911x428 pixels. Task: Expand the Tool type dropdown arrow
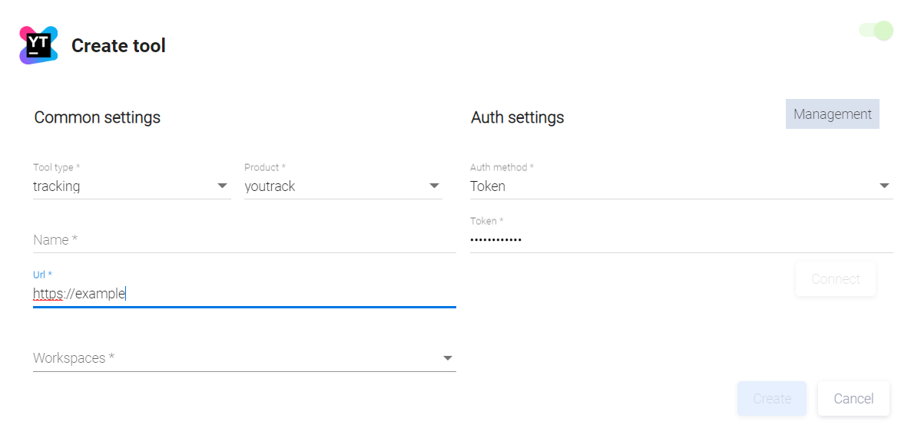222,186
